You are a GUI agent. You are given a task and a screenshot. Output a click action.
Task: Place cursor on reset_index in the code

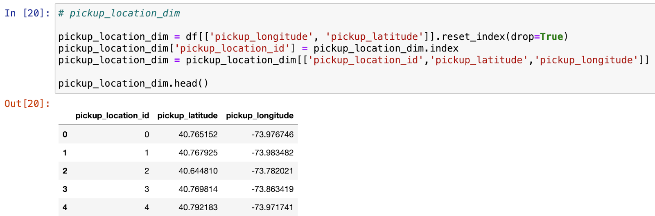474,36
